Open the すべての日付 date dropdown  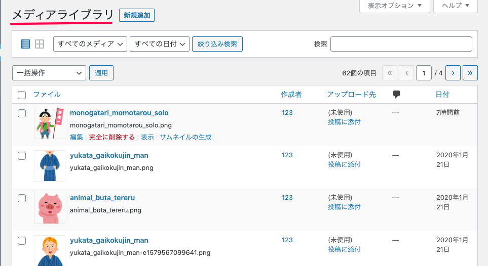point(159,44)
